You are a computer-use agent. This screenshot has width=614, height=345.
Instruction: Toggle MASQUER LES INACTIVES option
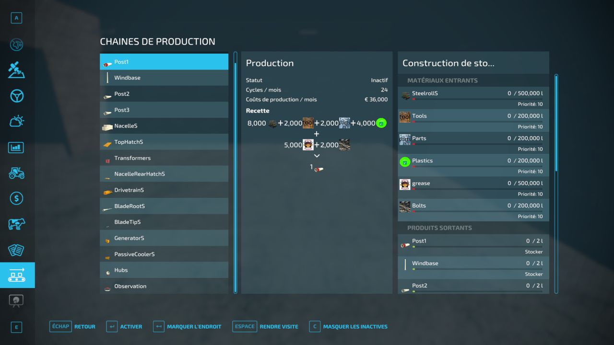(x=348, y=327)
